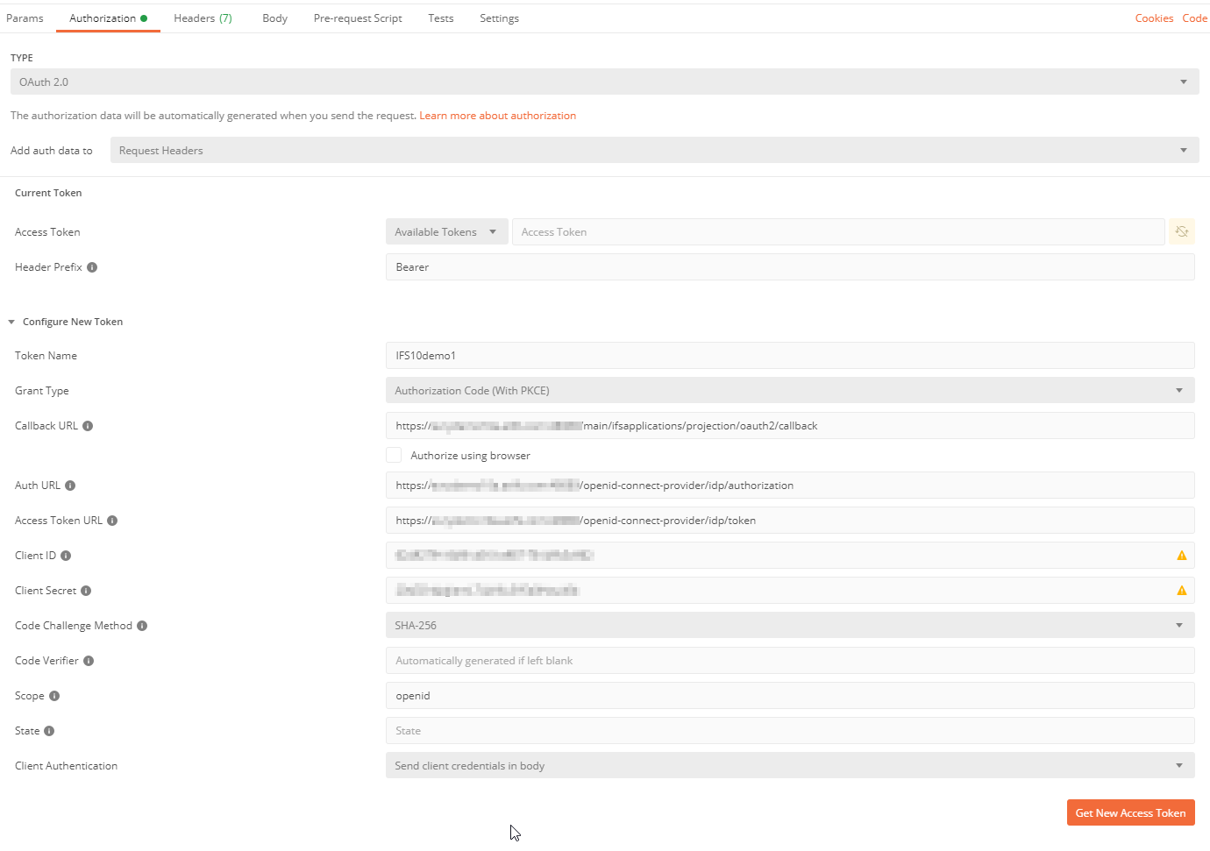Click the info icon next to Access Token URL
Image resolution: width=1210 pixels, height=851 pixels.
tap(112, 521)
